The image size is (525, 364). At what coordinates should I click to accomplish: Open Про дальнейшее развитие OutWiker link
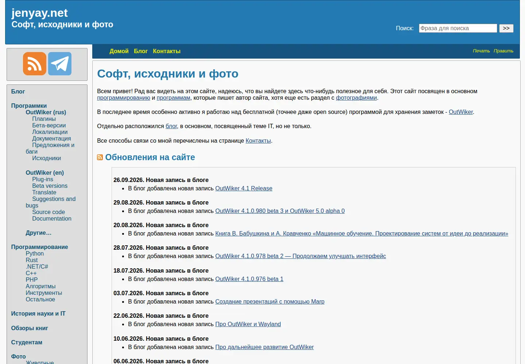pos(264,347)
